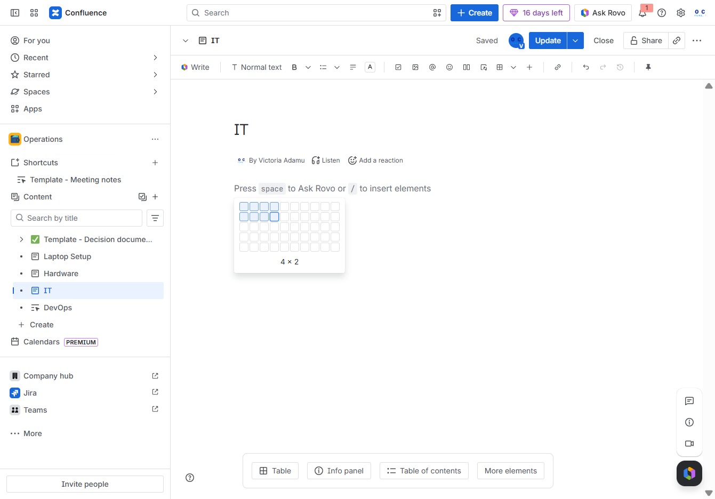Click the video recording icon

[x=689, y=444]
